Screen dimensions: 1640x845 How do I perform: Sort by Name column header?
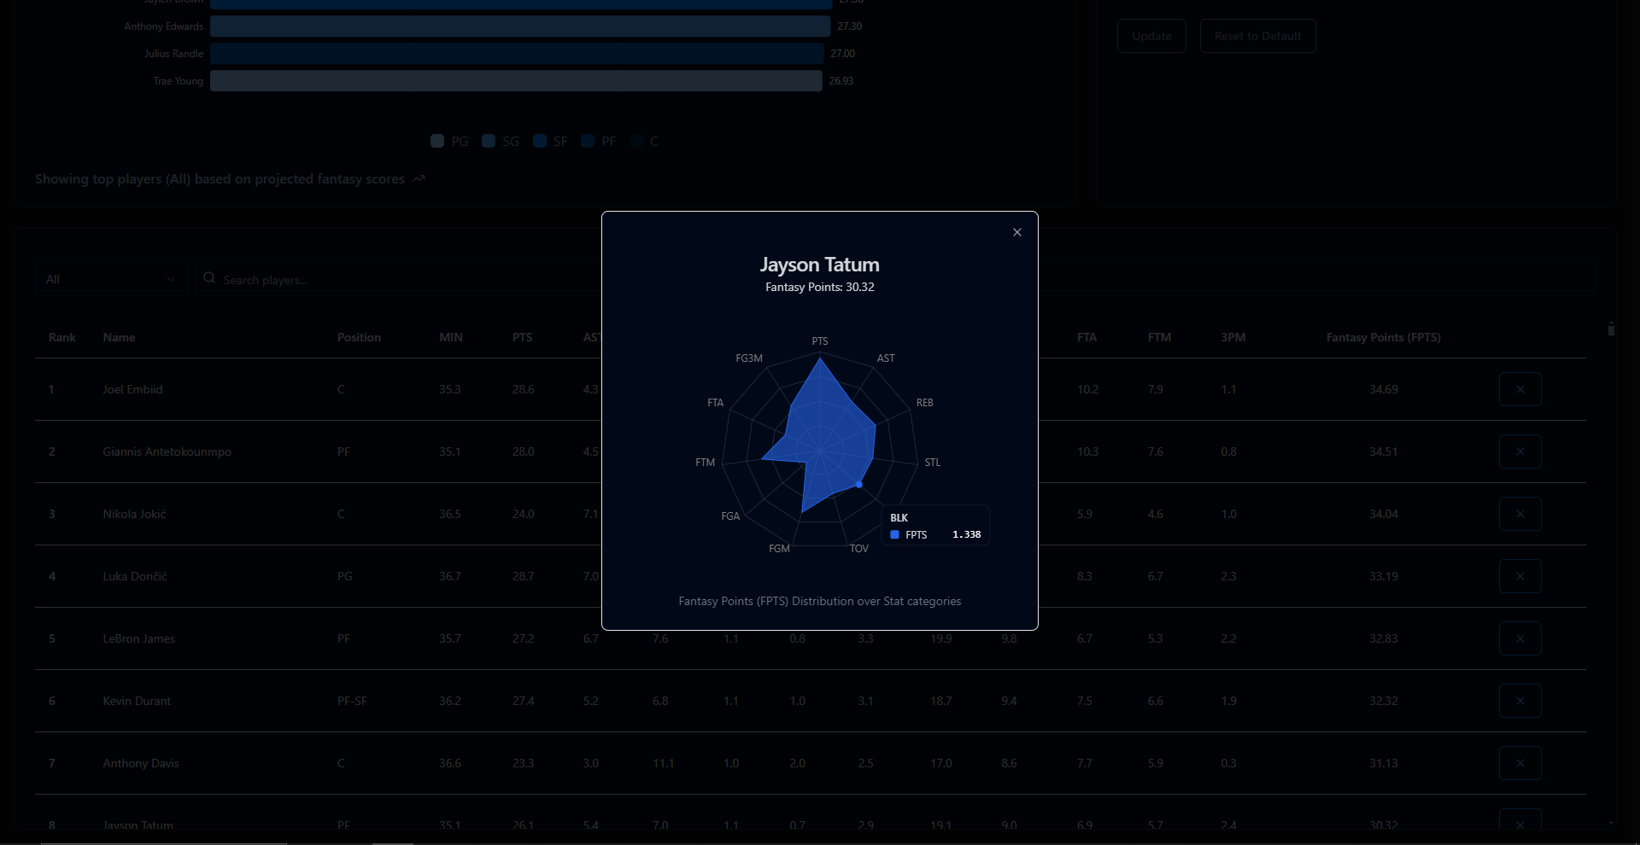point(119,337)
